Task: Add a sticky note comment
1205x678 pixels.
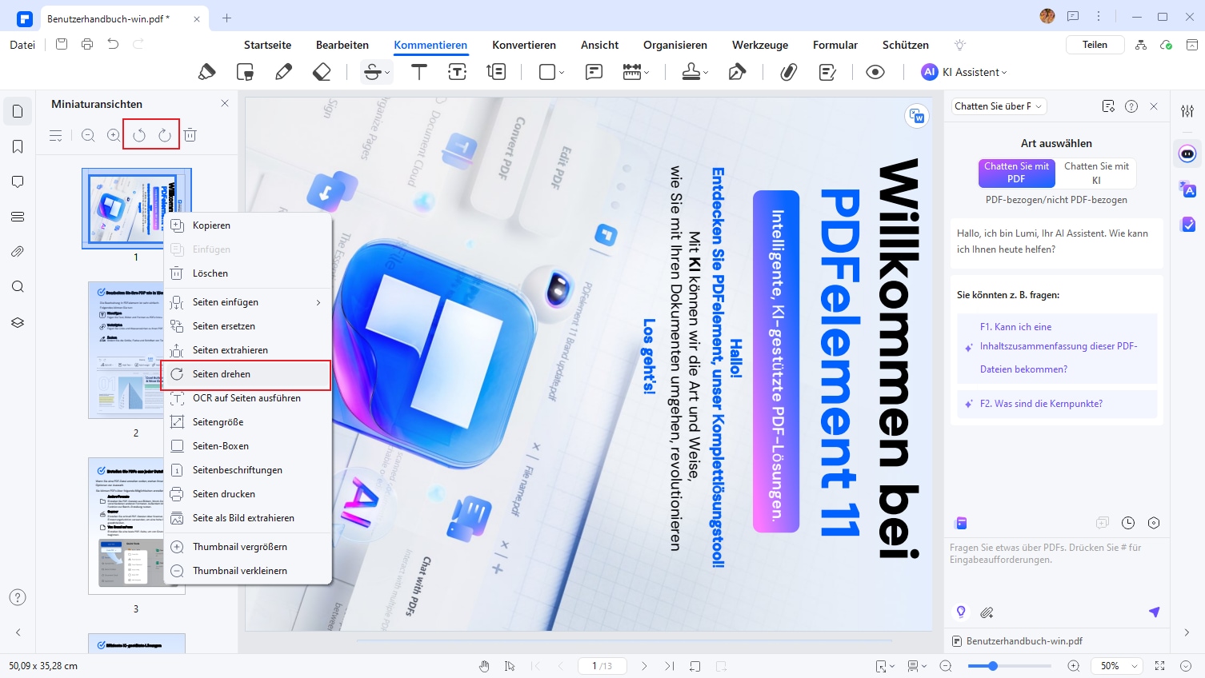Action: tap(594, 72)
